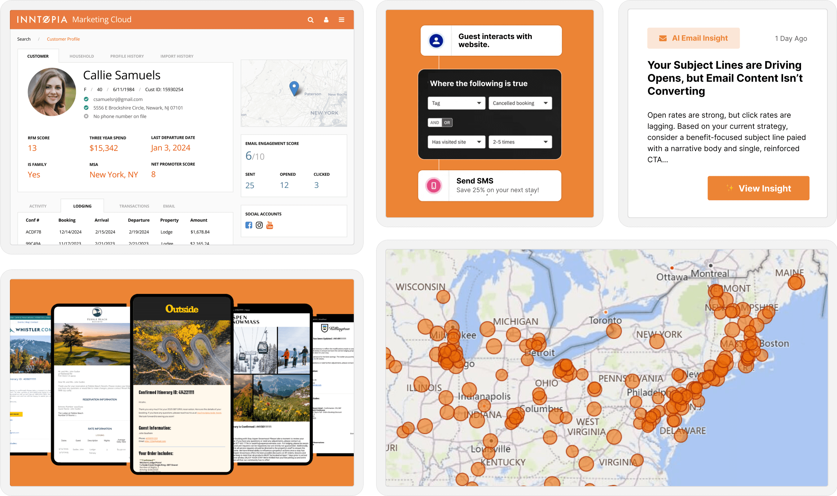Click the user account icon in the header

tap(326, 20)
